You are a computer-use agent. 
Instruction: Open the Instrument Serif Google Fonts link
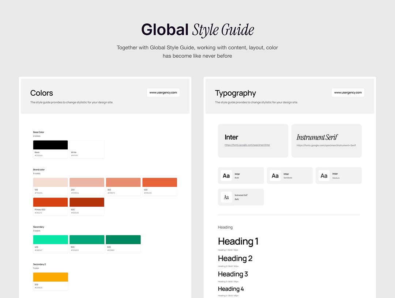pos(326,145)
